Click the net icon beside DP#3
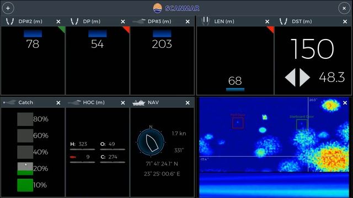The image size is (353, 198). (x=139, y=21)
